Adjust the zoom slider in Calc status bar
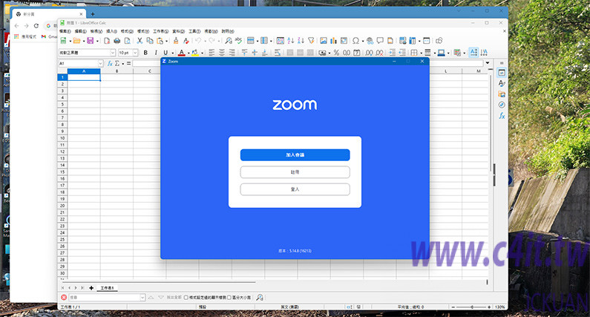Image resolution: width=590 pixels, height=317 pixels. tap(472, 307)
